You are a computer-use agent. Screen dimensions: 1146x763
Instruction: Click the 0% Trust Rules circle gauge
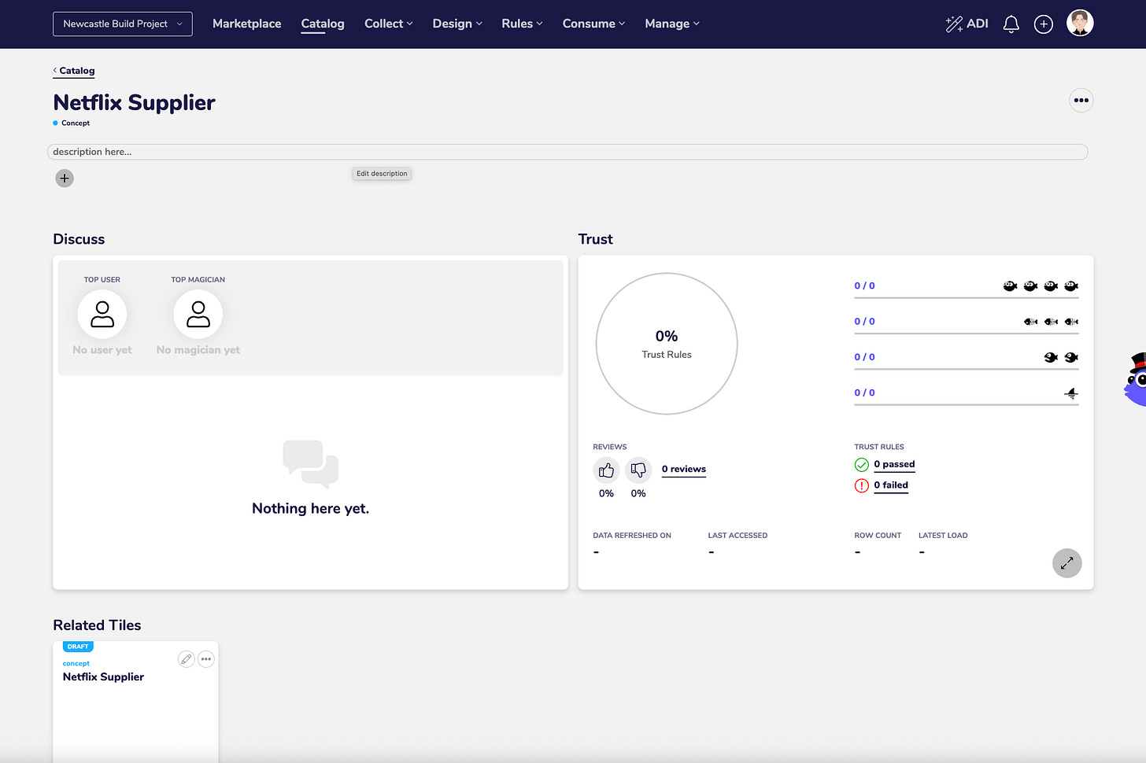coord(667,344)
